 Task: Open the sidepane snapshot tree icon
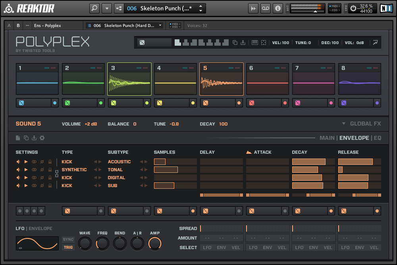coord(119,8)
